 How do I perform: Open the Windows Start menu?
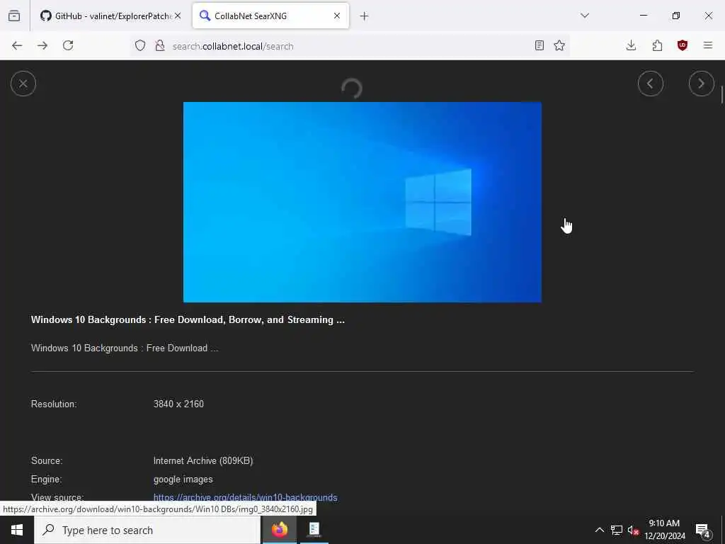17,530
